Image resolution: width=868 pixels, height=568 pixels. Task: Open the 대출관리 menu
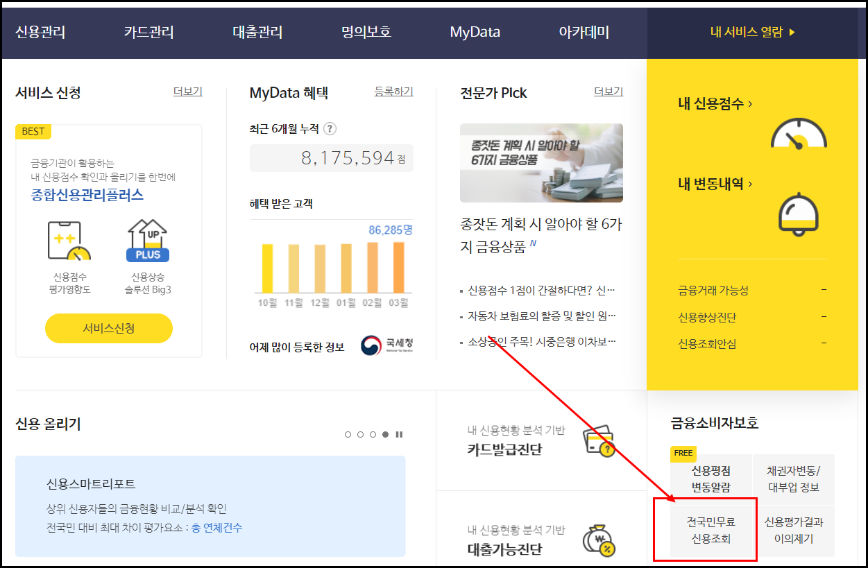pos(258,32)
